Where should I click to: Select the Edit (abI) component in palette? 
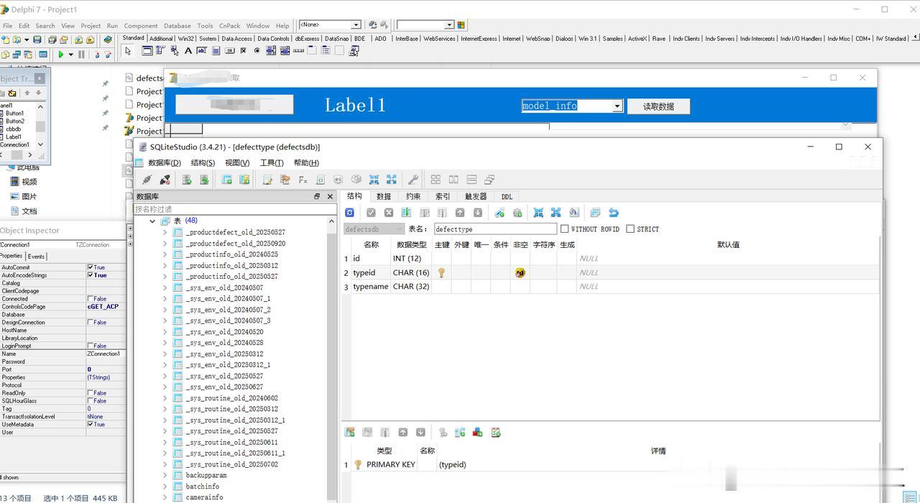(x=202, y=50)
